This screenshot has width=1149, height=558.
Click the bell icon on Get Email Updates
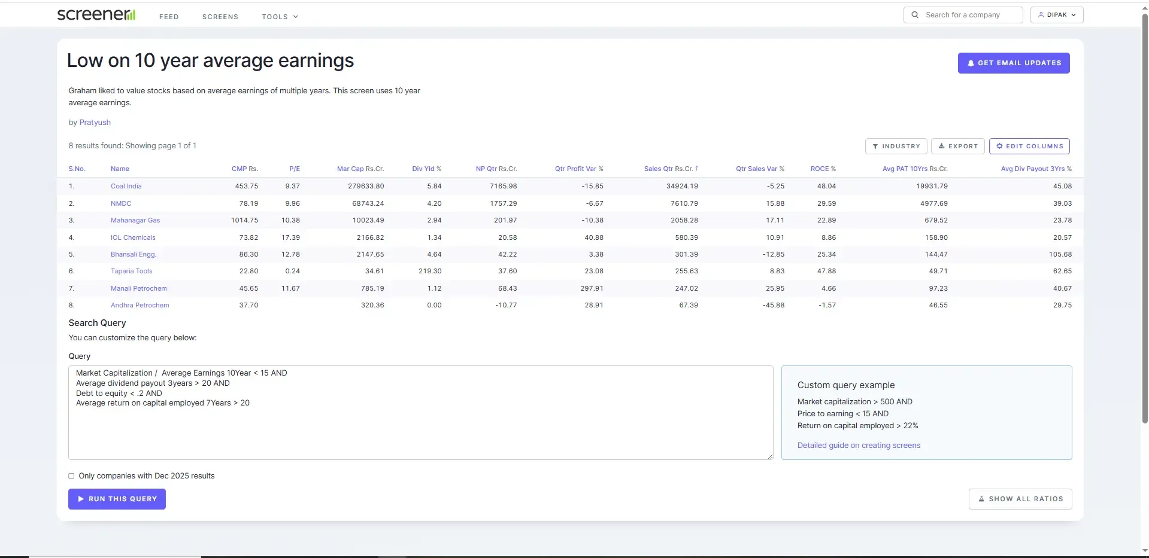pos(971,63)
